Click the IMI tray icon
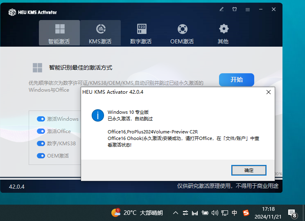This screenshot has width=305, height=221. click(x=195, y=213)
